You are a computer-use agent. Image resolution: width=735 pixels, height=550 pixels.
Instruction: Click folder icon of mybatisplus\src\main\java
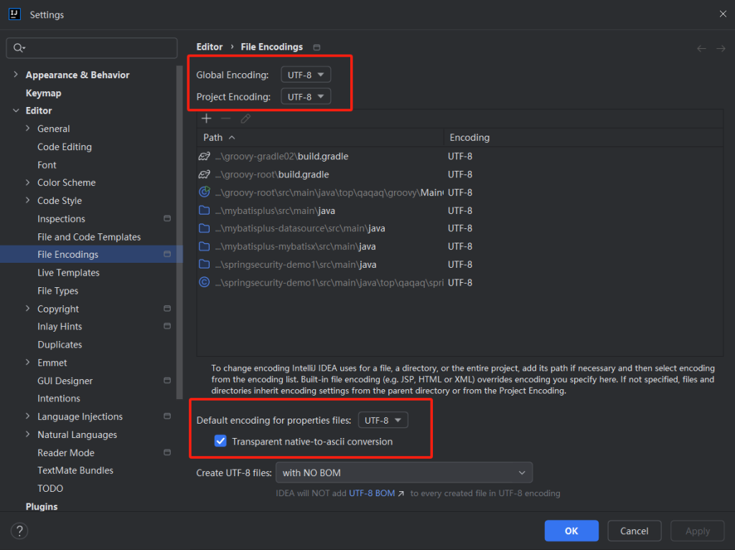pos(205,210)
